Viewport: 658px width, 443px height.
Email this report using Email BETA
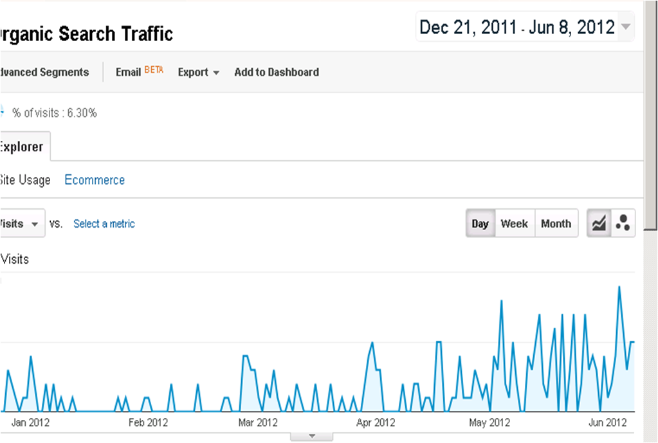128,72
